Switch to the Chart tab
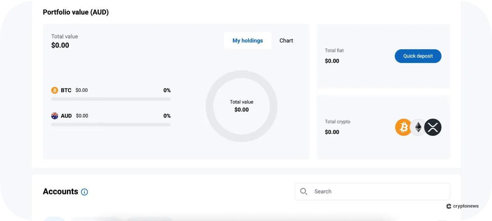Image resolution: width=492 pixels, height=221 pixels. click(x=286, y=41)
